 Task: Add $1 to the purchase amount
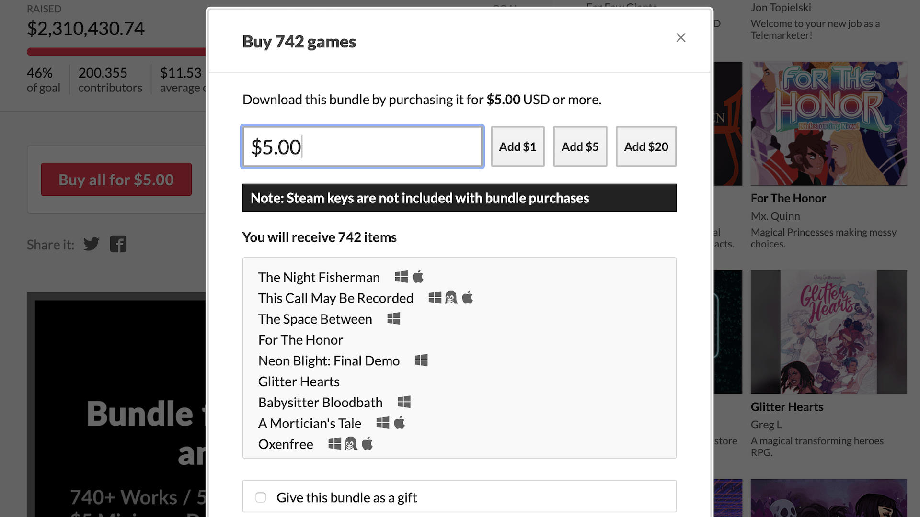[517, 146]
